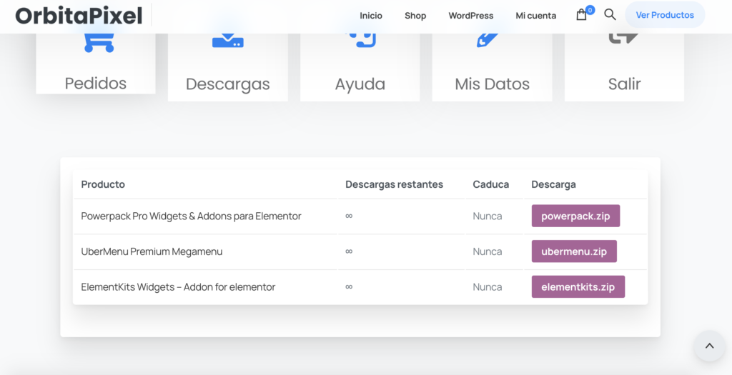732x375 pixels.
Task: Open the shopping bag cart icon
Action: [x=581, y=16]
